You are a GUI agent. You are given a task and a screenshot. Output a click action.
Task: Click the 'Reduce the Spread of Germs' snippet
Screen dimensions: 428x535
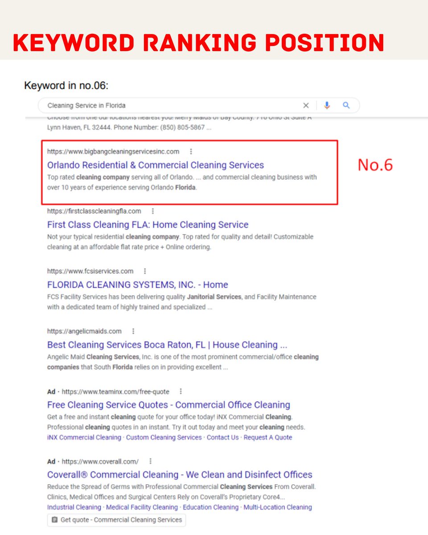tap(181, 492)
